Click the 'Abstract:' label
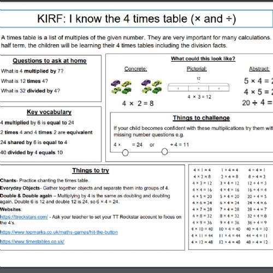273x273 pixels. [x=259, y=69]
